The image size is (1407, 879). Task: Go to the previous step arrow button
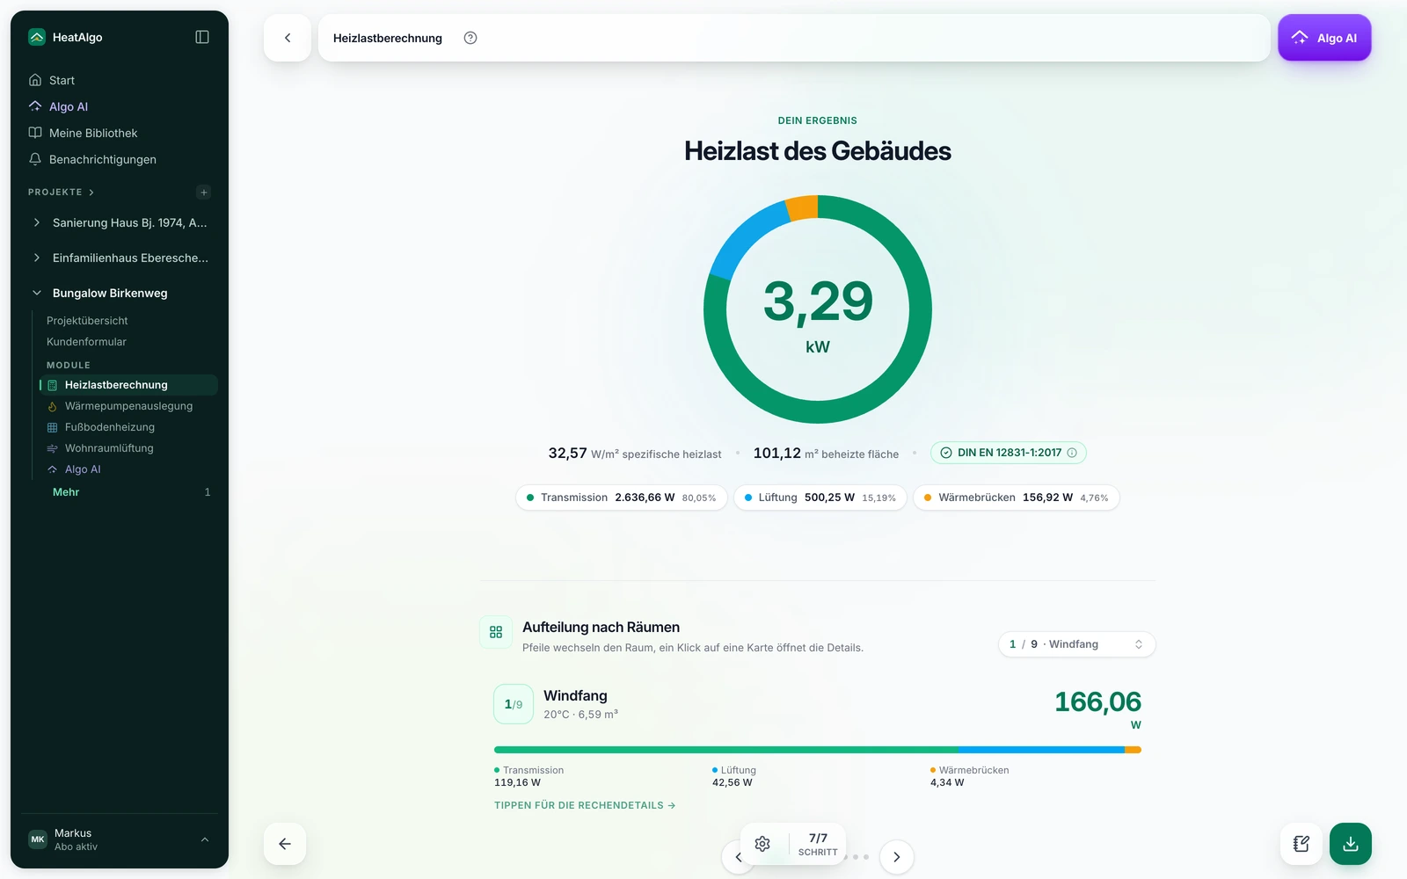(285, 844)
